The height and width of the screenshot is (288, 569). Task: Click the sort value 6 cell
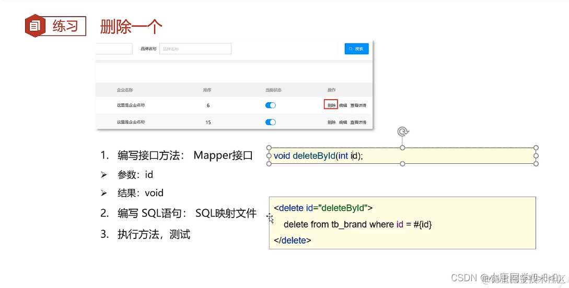208,105
